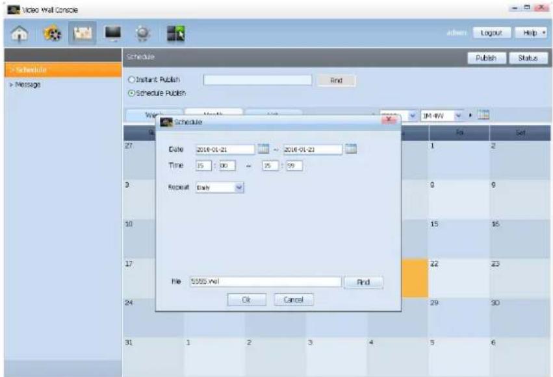Open the media film reel icon
This screenshot has width=553, height=377.
pos(52,34)
